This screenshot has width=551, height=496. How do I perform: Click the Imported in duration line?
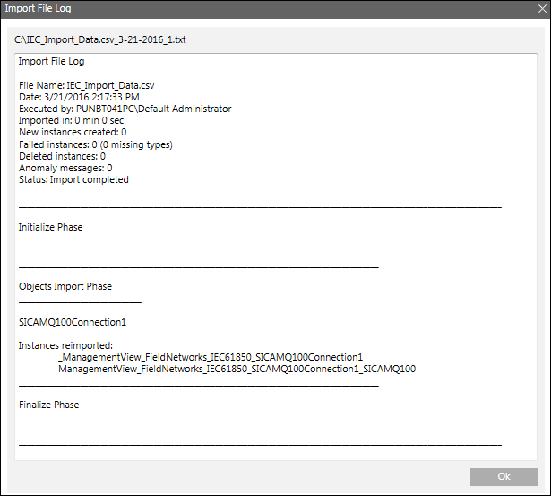73,120
